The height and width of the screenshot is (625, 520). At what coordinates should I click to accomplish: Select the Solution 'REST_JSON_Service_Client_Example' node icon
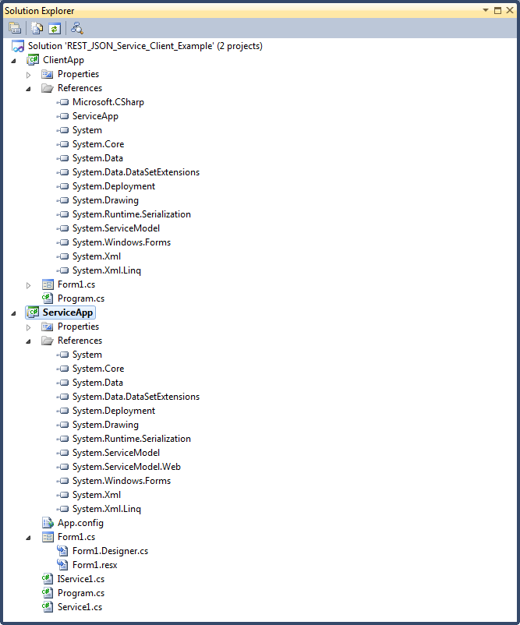pos(18,46)
